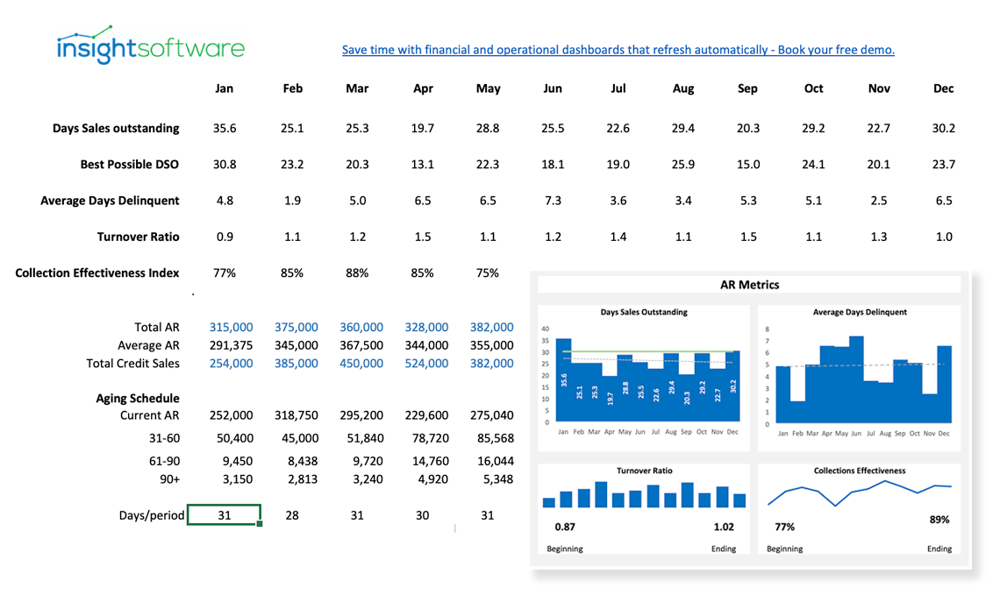The width and height of the screenshot is (1000, 602).
Task: Click the Turnover Ratio row label
Action: point(138,237)
